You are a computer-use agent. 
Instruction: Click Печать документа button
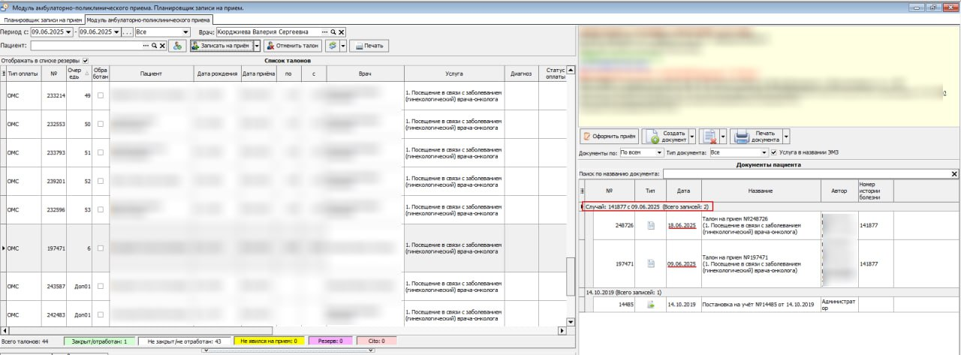pyautogui.click(x=757, y=136)
